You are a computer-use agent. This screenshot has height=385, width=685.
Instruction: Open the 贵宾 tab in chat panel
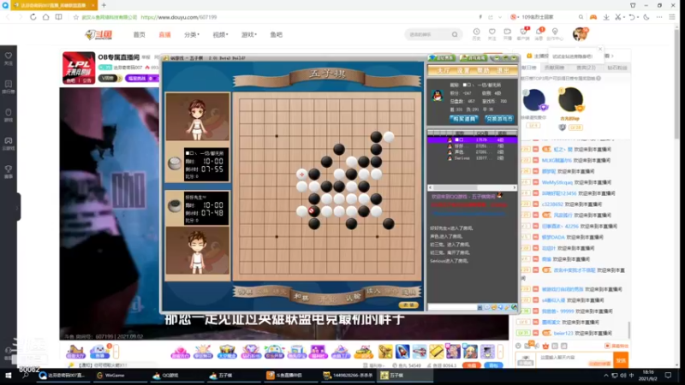pyautogui.click(x=586, y=68)
